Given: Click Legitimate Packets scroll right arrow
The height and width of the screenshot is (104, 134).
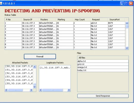Looking at the screenshot, I should click(x=69, y=90).
